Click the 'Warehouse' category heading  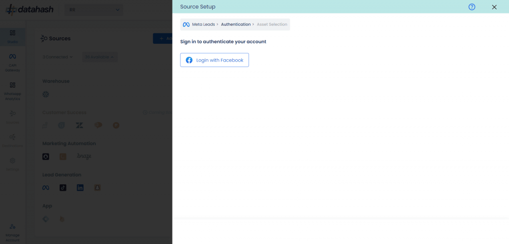(56, 81)
